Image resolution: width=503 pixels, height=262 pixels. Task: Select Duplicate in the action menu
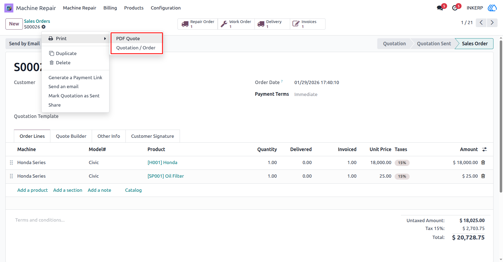tap(75, 53)
